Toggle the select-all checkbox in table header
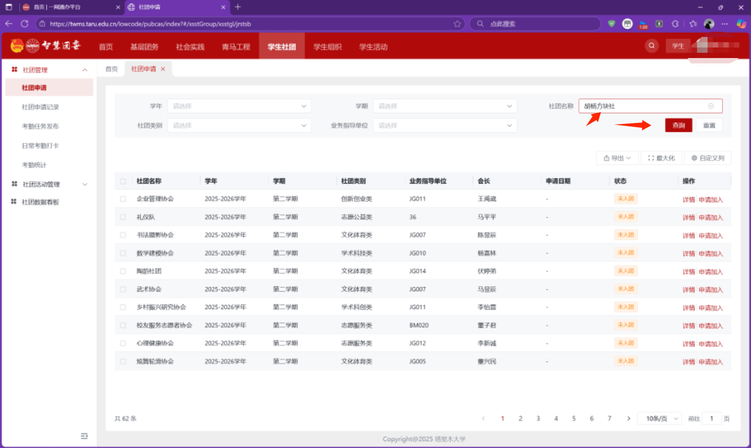 [x=123, y=181]
